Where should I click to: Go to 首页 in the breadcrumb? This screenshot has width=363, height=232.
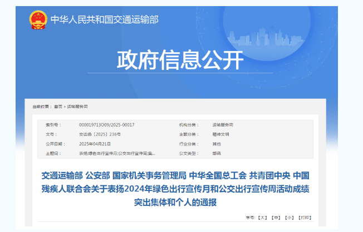[x=58, y=106]
